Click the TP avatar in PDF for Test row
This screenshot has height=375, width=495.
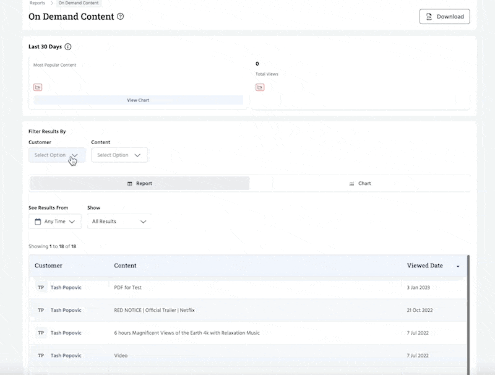[x=41, y=288]
